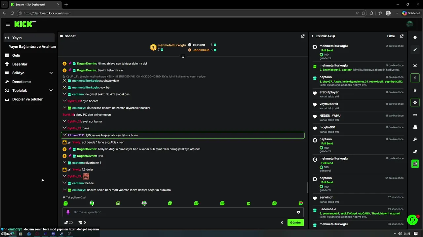
Task: Click nicqtin001 follow event
Action: coord(358,129)
